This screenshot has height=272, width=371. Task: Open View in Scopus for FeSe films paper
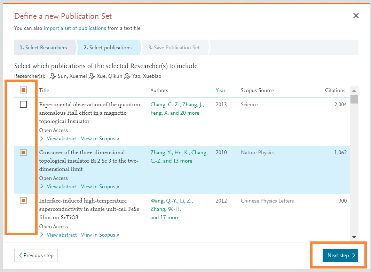(100, 235)
